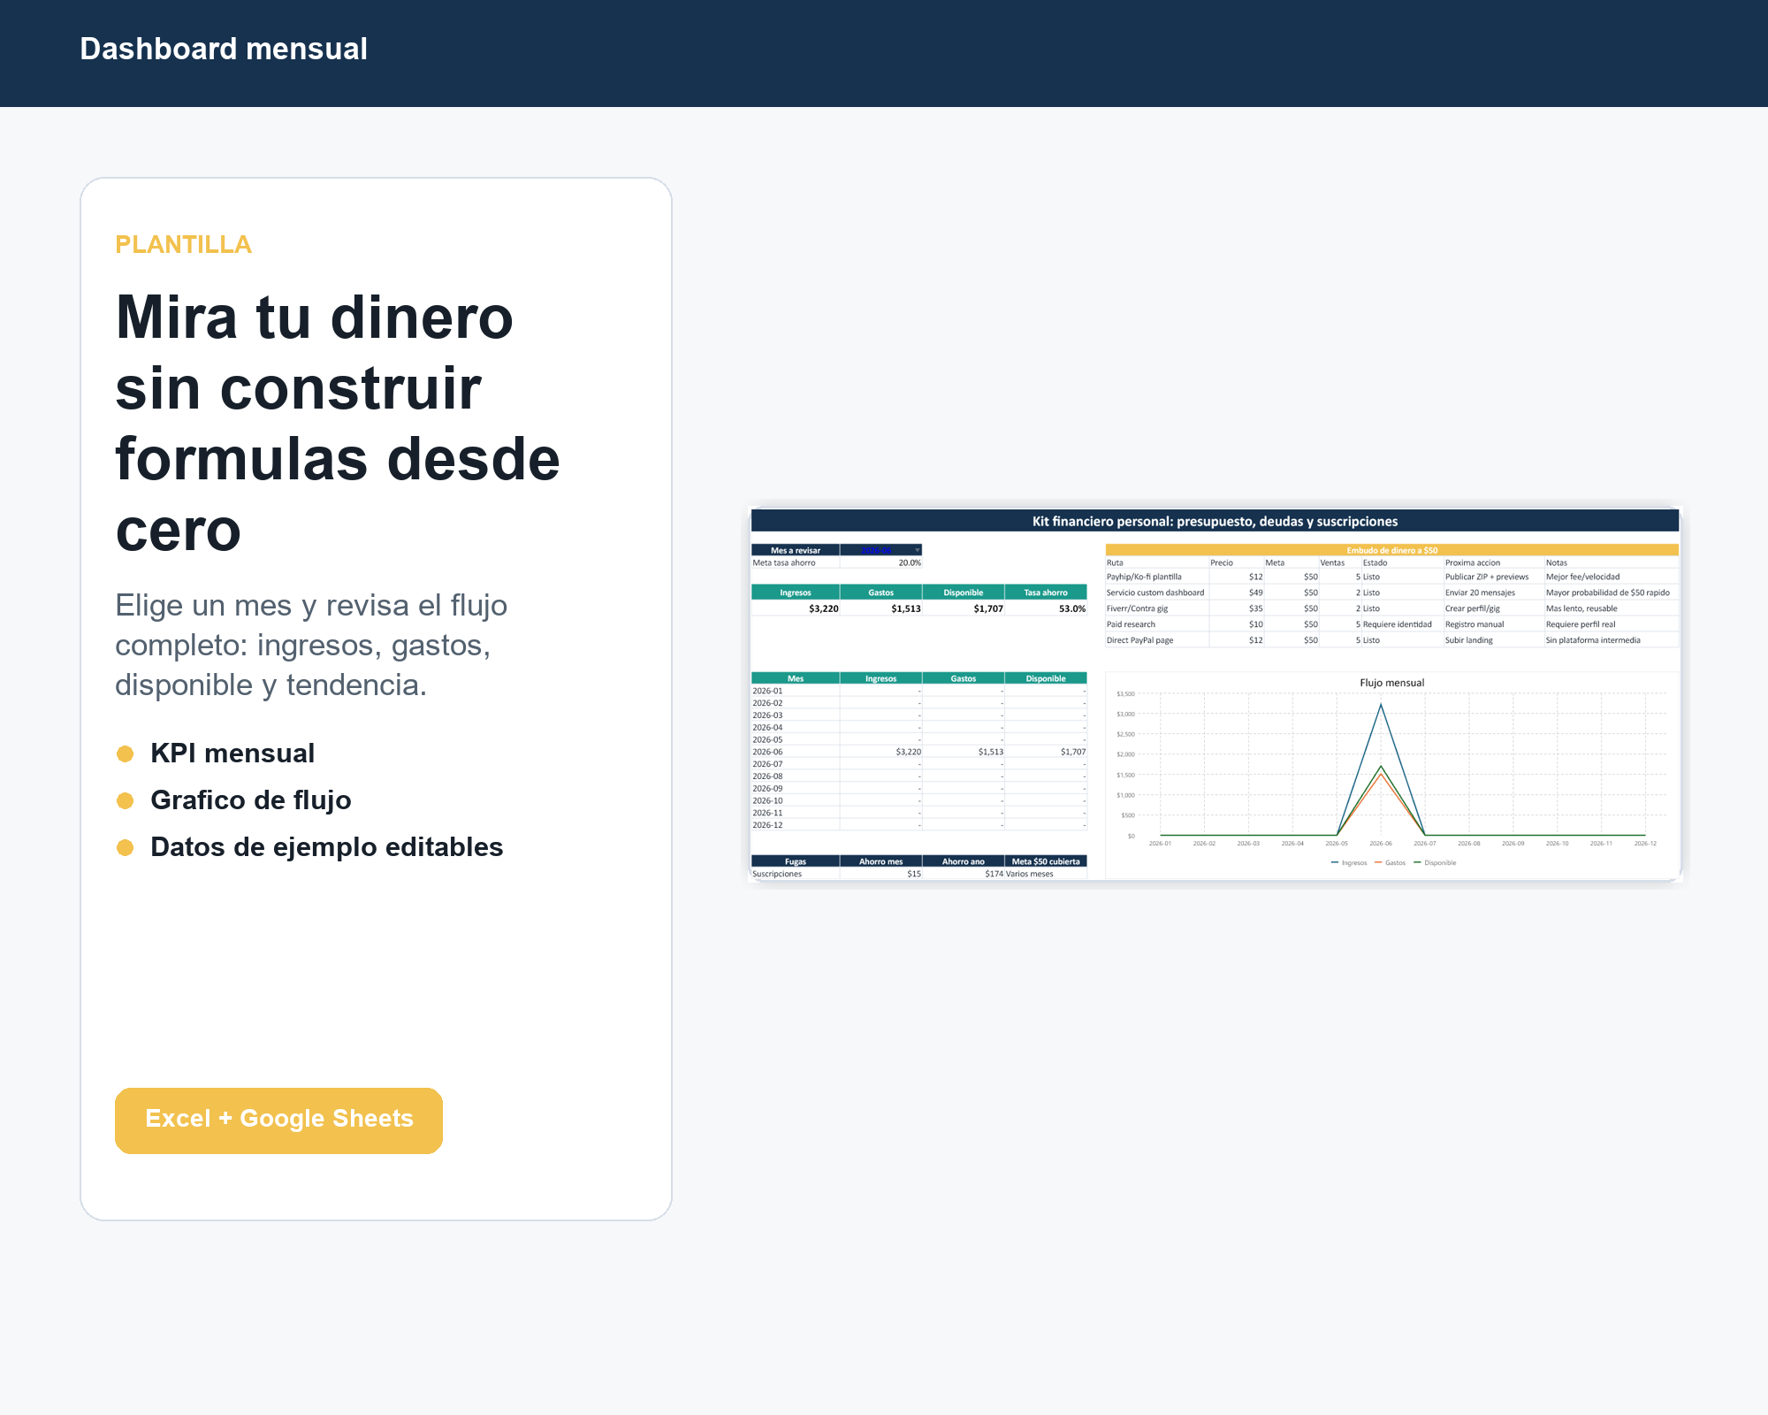
Task: Click the $174 Ahorro ano value
Action: pyautogui.click(x=994, y=874)
